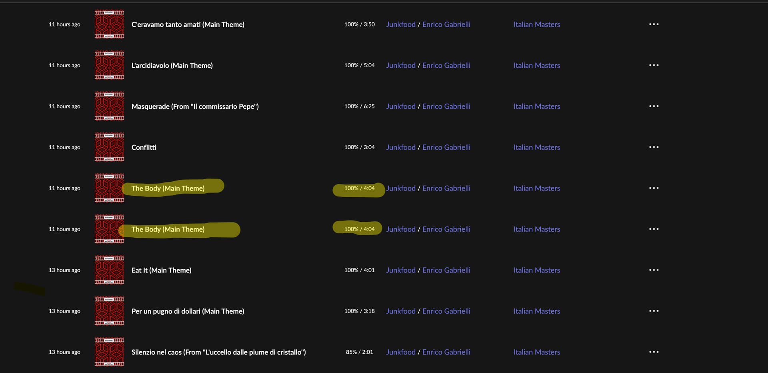Click album art for Masquerade track
768x373 pixels.
click(x=109, y=106)
